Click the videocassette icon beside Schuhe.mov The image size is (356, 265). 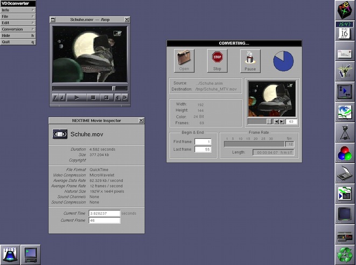(x=60, y=134)
